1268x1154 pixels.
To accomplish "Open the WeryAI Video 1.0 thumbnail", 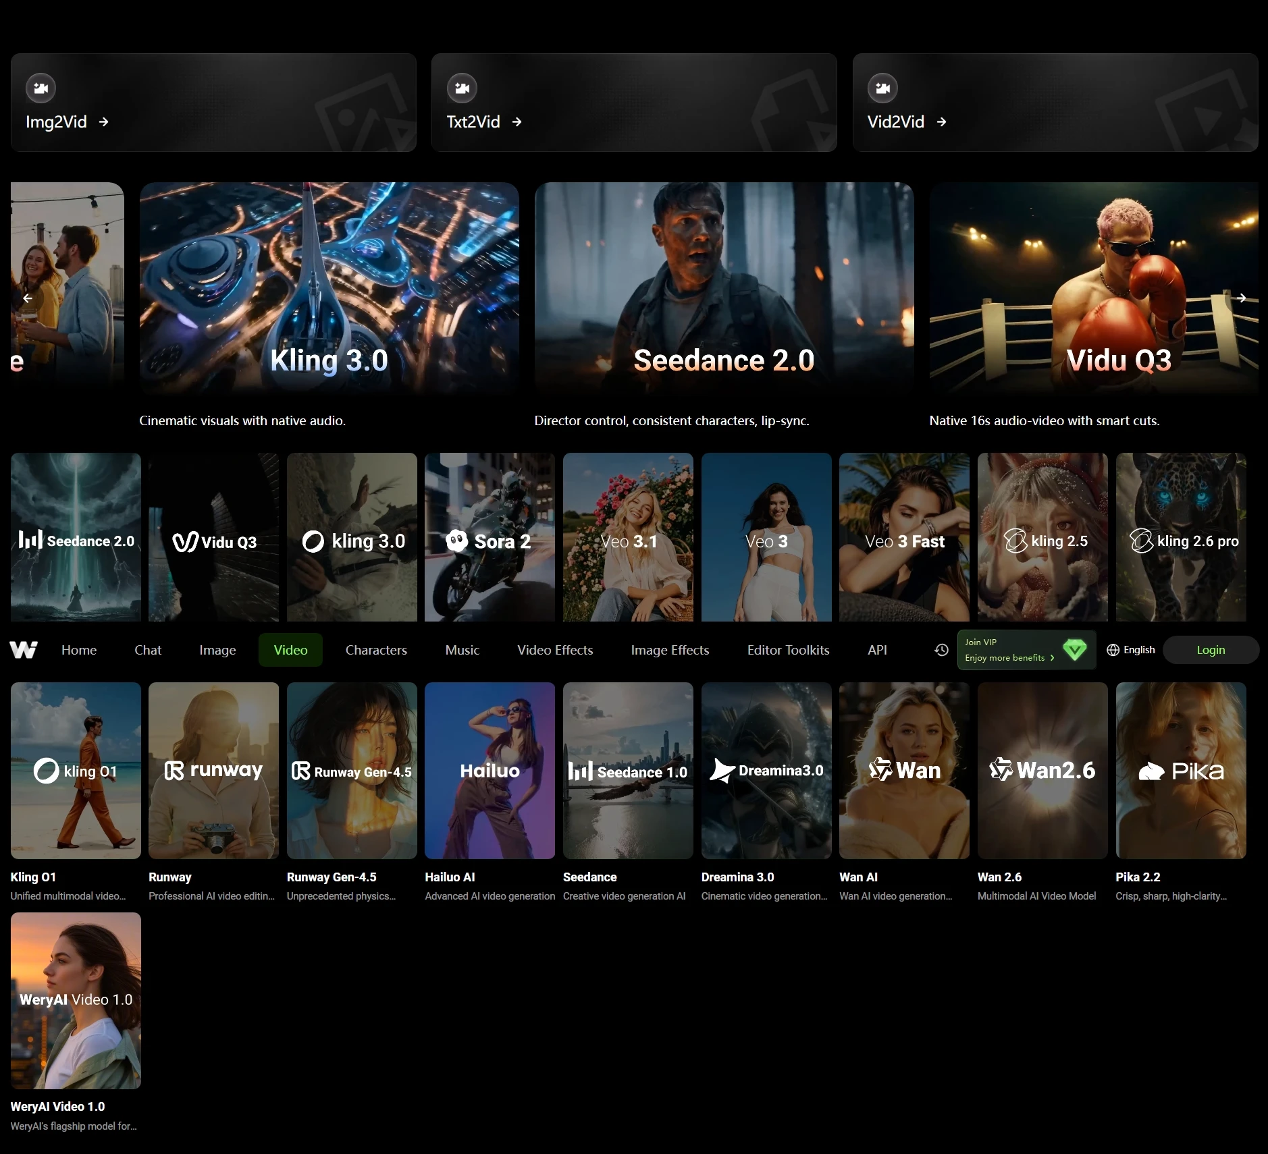I will (76, 1000).
